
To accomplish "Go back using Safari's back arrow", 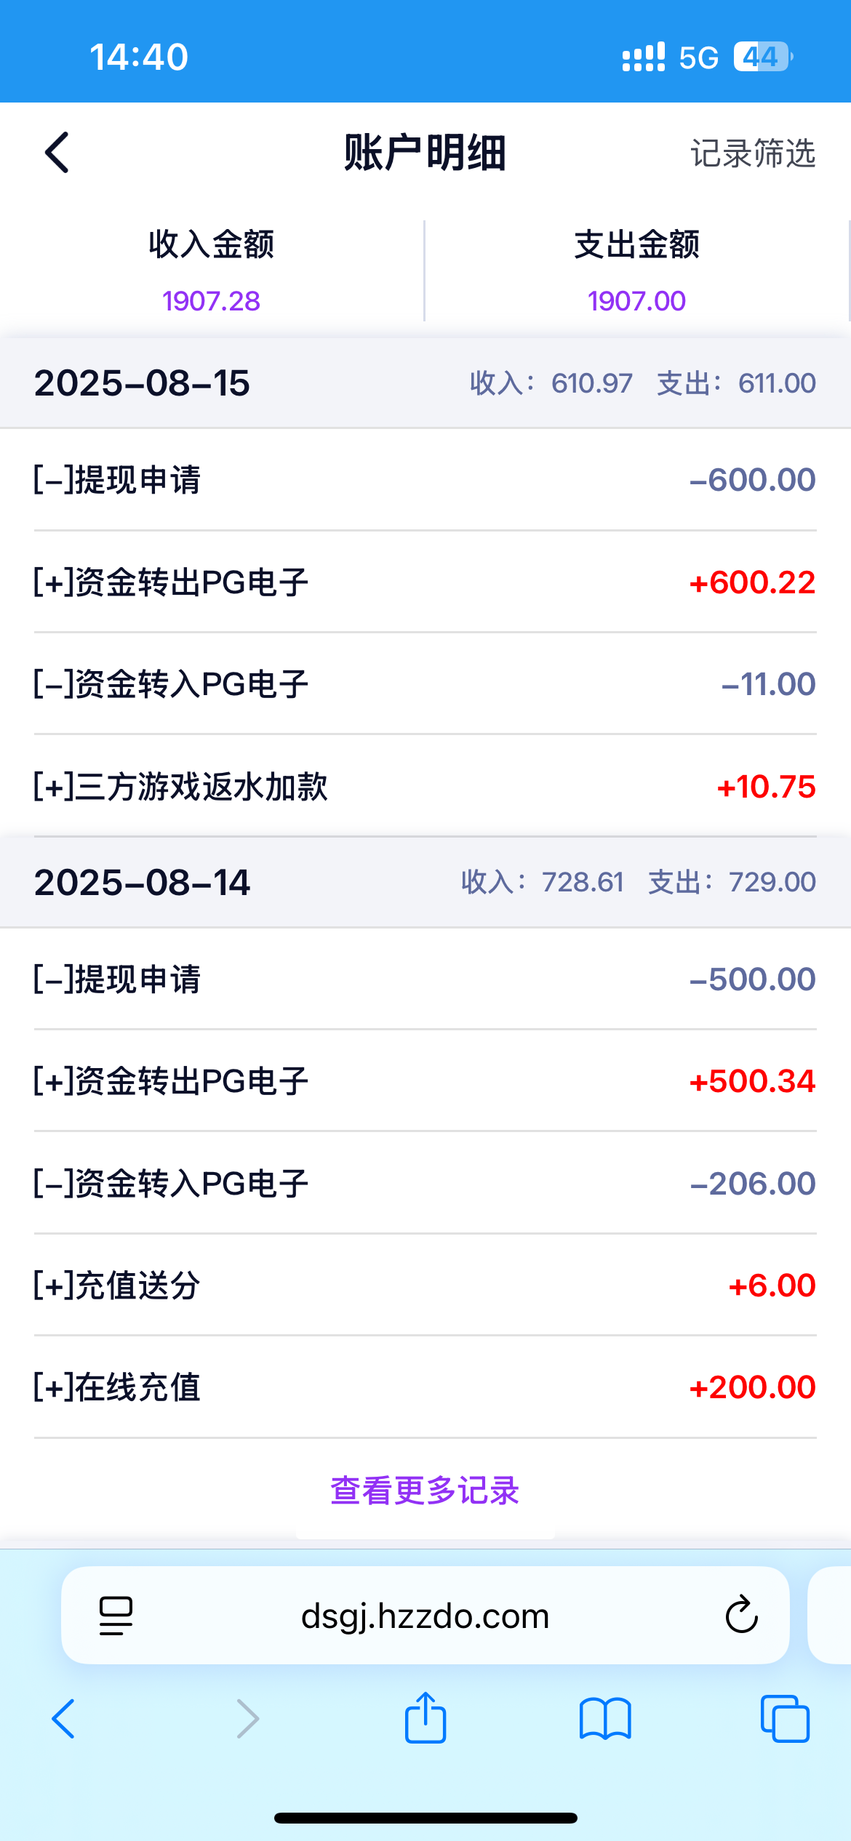I will tap(63, 1720).
